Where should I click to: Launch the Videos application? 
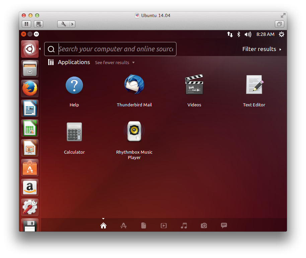(194, 85)
